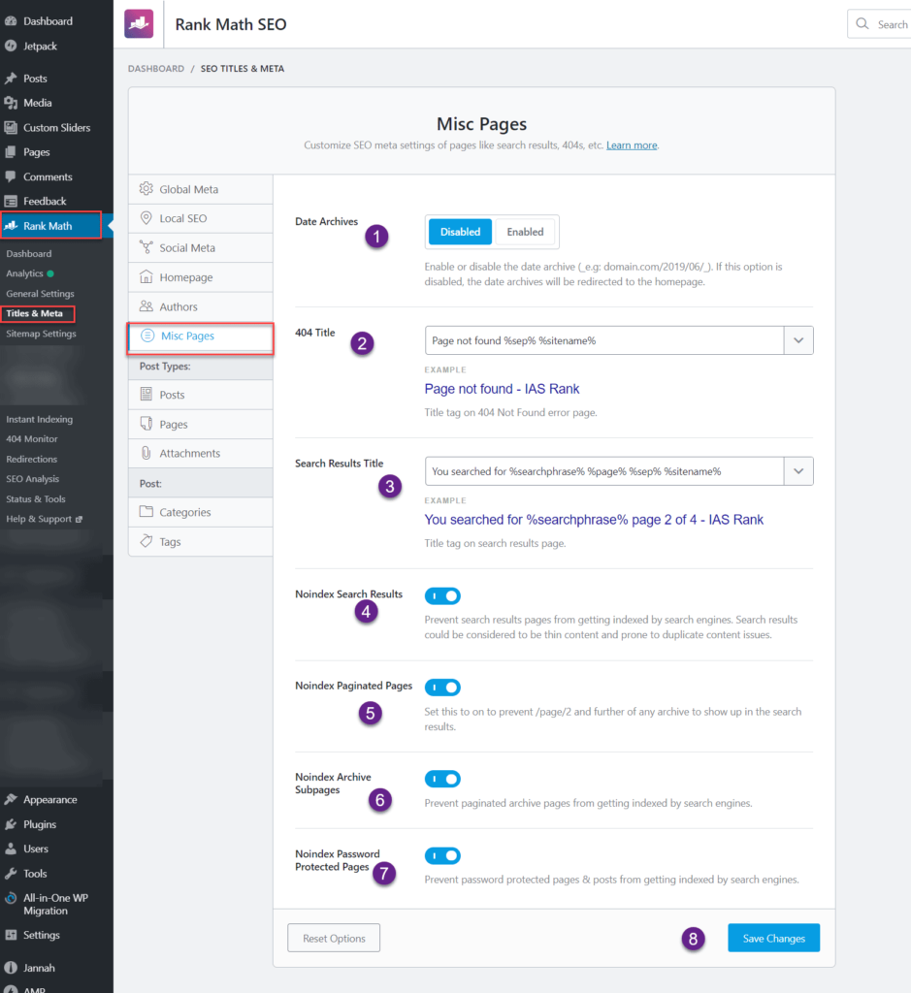This screenshot has width=911, height=993.
Task: Click the Save Changes button
Action: (773, 938)
